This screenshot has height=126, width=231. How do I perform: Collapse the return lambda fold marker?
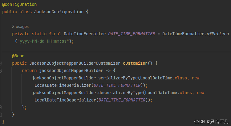[1, 71]
